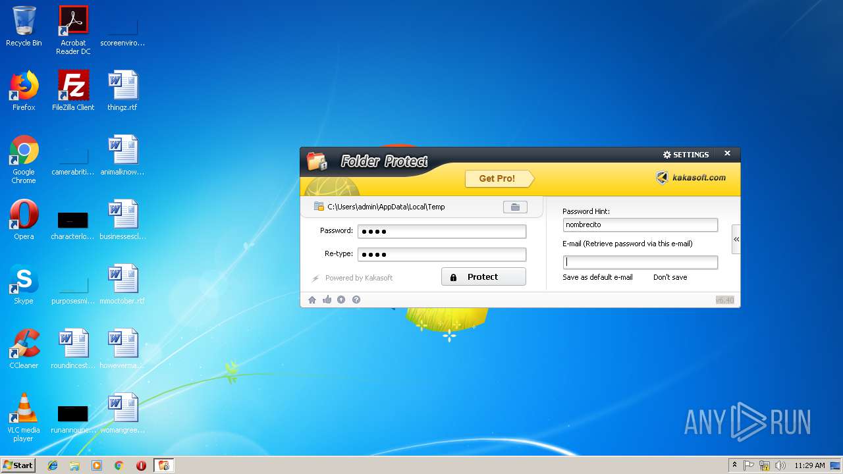Select the FileZilla Client desktop icon
Image resolution: width=843 pixels, height=474 pixels.
tap(73, 91)
